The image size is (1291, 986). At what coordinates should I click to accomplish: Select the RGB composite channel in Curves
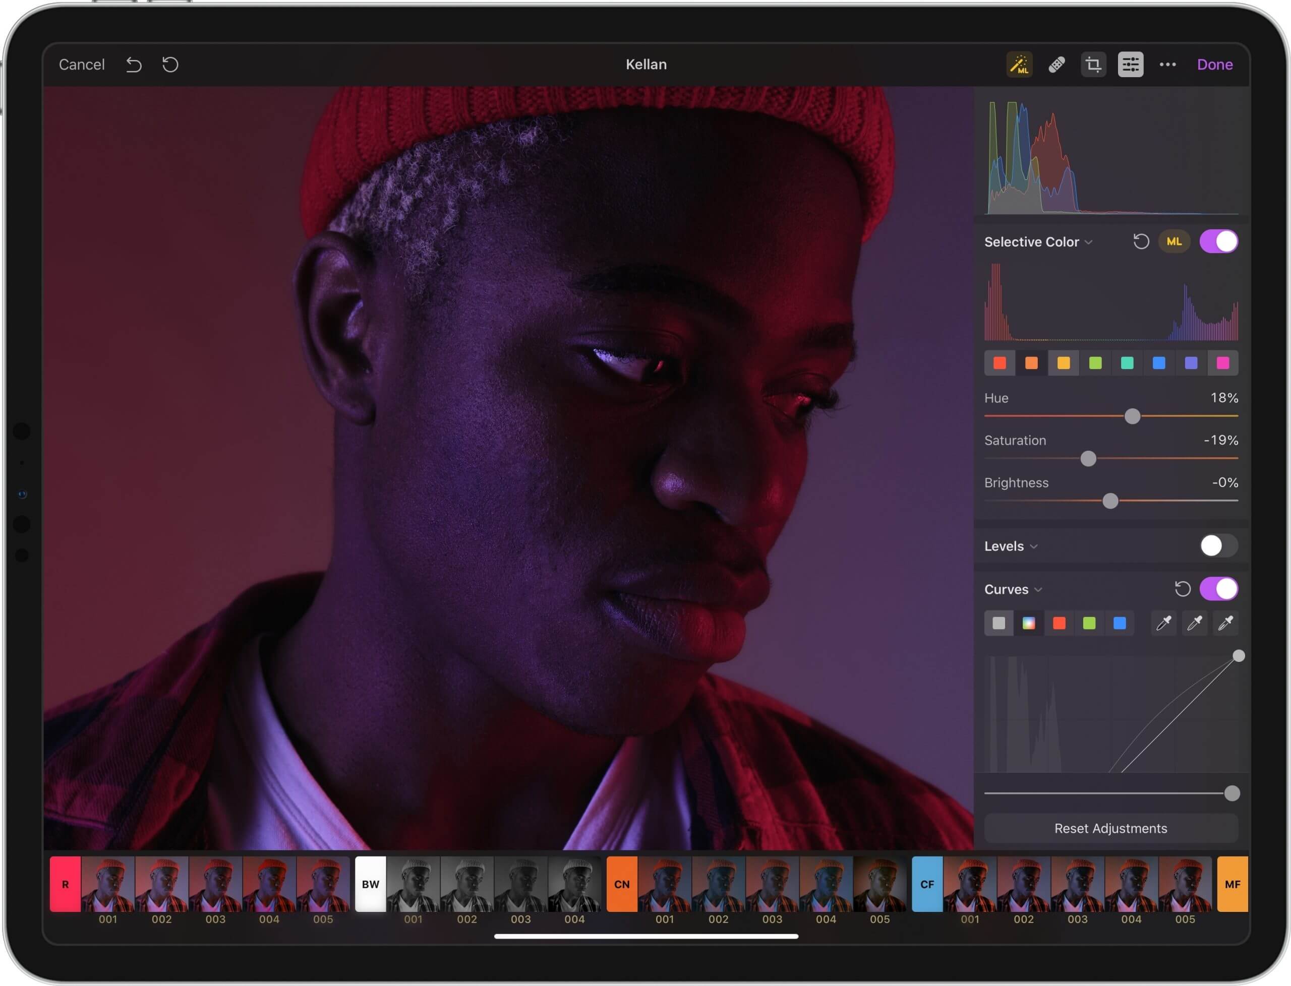point(1029,623)
